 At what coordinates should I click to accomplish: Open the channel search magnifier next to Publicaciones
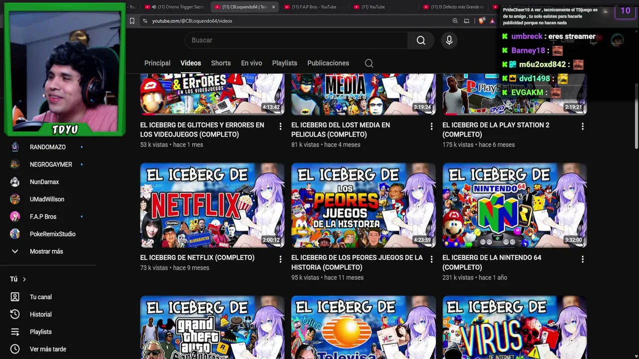(x=369, y=63)
